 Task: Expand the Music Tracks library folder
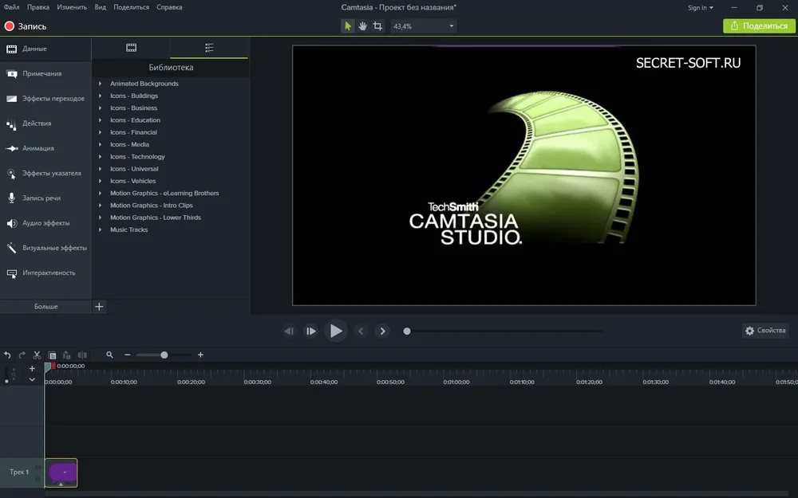(x=101, y=229)
